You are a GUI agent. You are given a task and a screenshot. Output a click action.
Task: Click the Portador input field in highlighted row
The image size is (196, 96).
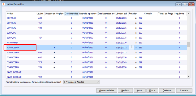[x=131, y=47]
